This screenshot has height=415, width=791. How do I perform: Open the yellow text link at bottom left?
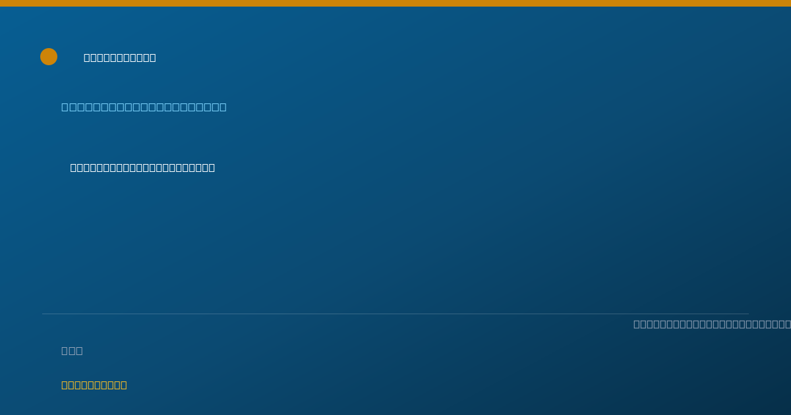coord(94,385)
